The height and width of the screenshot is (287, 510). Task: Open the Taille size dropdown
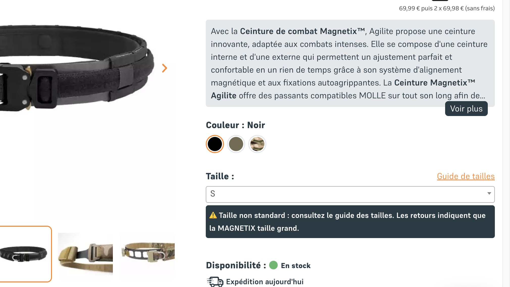350,194
